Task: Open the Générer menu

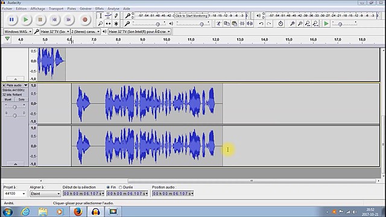Action: click(x=86, y=8)
